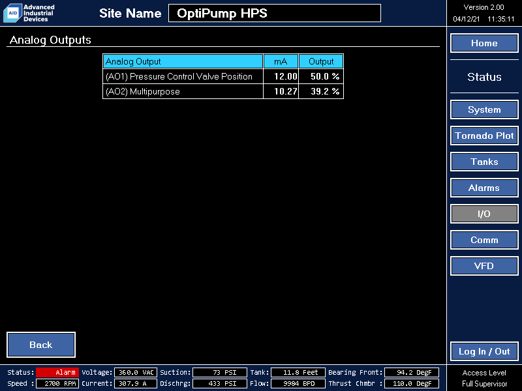
Task: Select the Analog Output column header
Action: [x=183, y=61]
